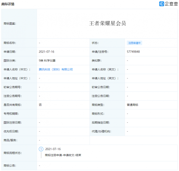This screenshot has height=171, width=179.
Task: Click the 申请日期 label
Action: (x=10, y=52)
